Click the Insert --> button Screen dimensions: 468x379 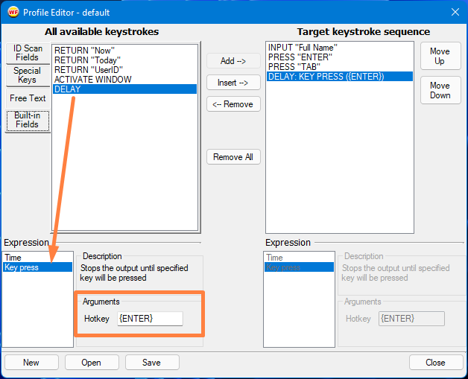[233, 83]
